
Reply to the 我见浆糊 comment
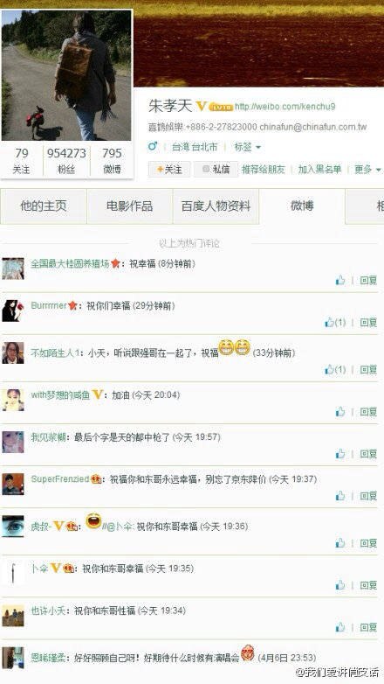[x=368, y=454]
